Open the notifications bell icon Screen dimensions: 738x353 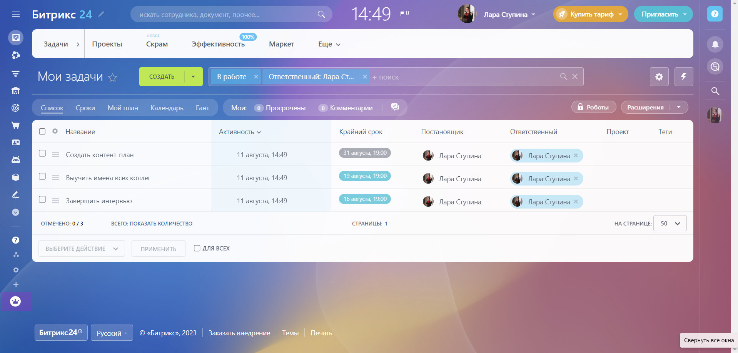(x=715, y=45)
